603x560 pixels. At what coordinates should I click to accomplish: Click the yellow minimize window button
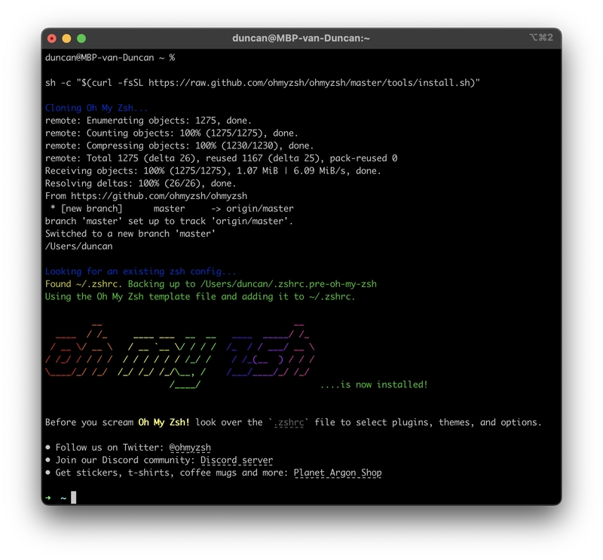pos(66,38)
